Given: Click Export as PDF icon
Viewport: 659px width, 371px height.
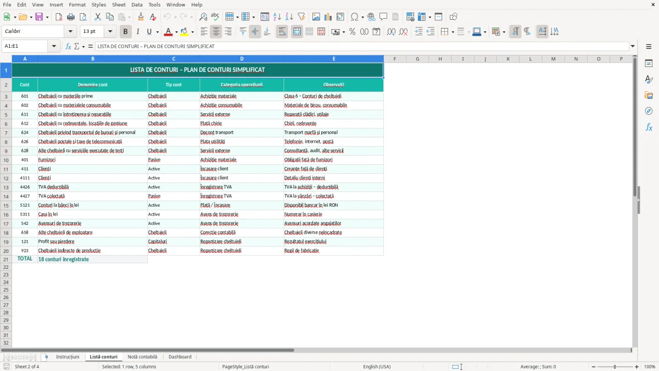Looking at the screenshot, I should [x=59, y=17].
